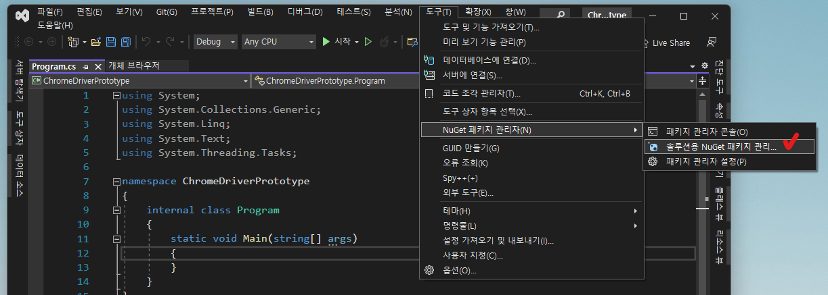Open the 빌드(B) menu
Screen dimensions: 828x295
(260, 12)
